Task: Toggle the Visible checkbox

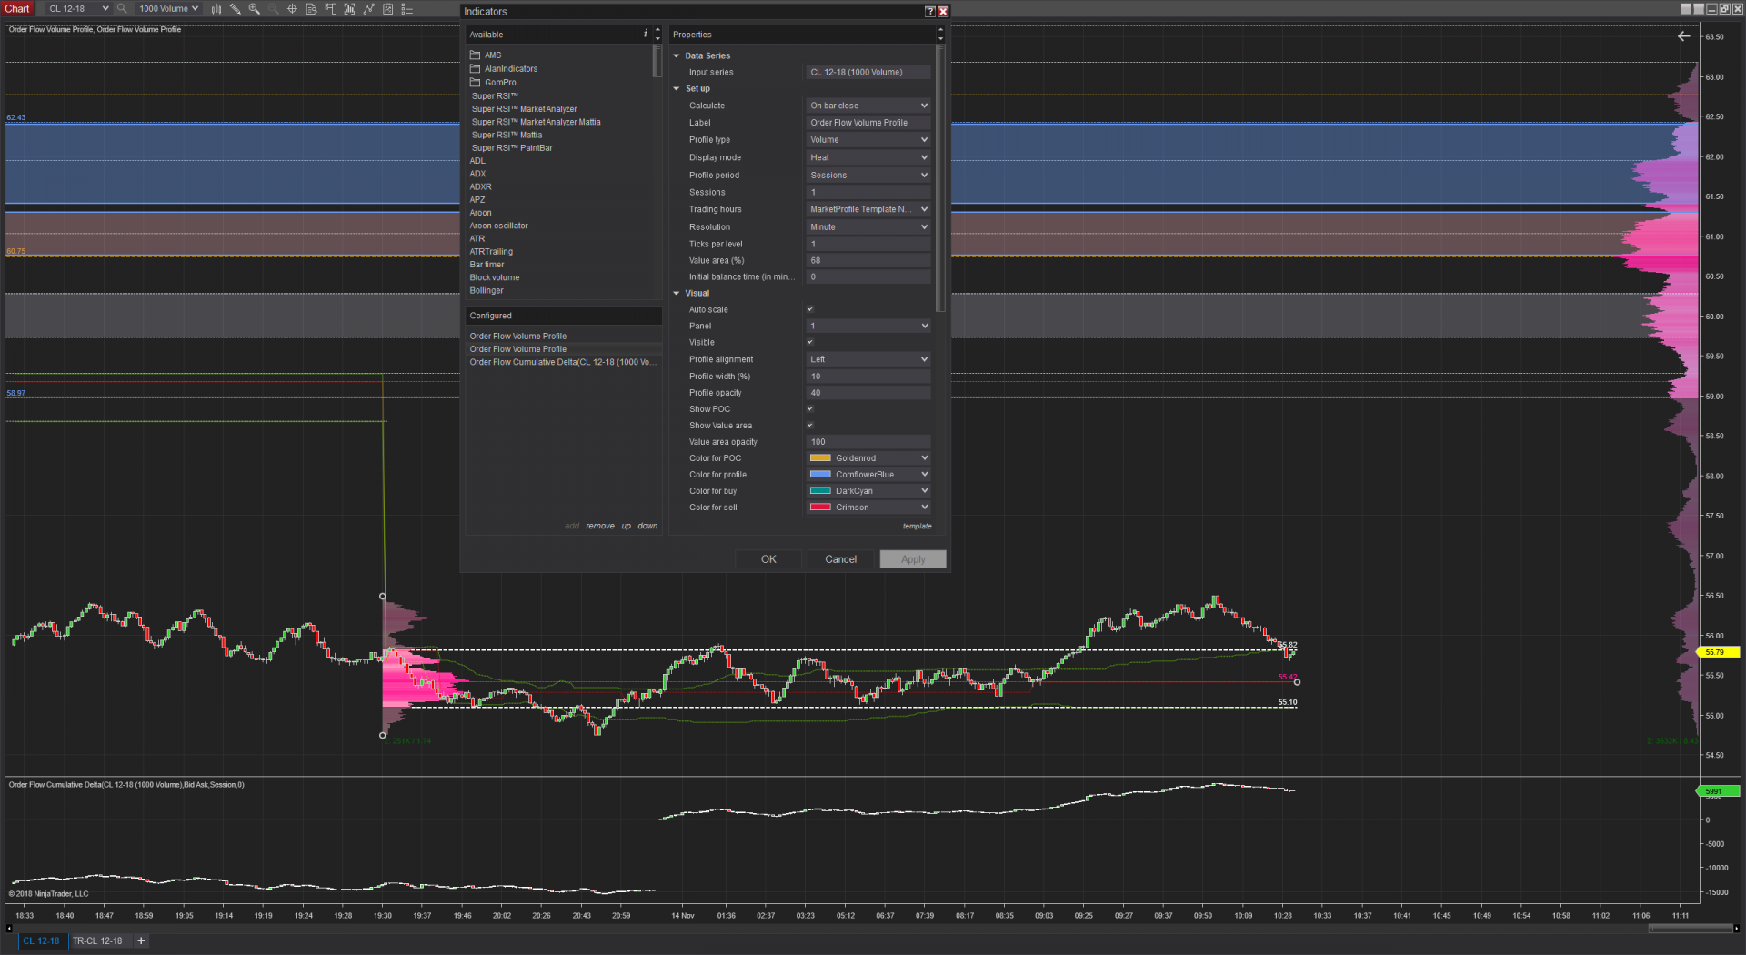Action: 810,343
